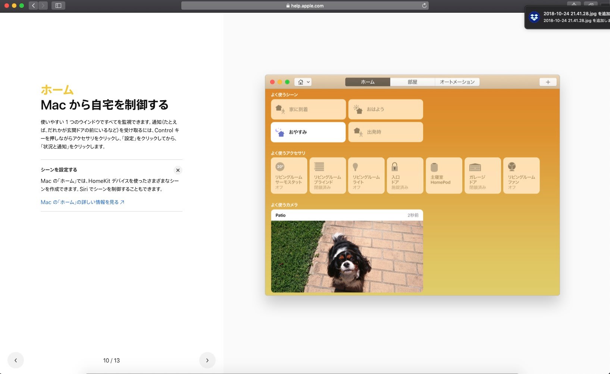This screenshot has height=374, width=610.
Task: Go to the previous slide arrow
Action: coord(16,360)
